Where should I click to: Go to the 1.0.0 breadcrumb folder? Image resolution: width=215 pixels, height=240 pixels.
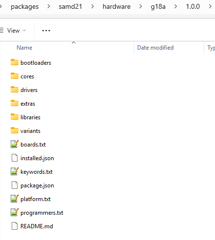[x=193, y=7]
